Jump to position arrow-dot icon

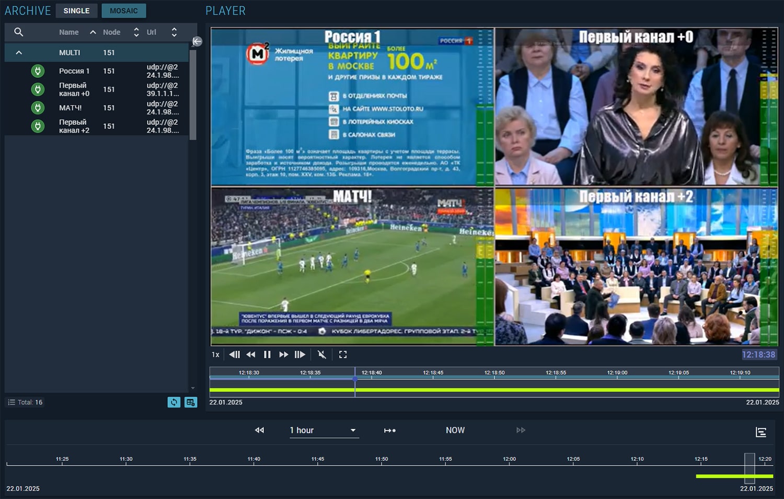(x=390, y=430)
